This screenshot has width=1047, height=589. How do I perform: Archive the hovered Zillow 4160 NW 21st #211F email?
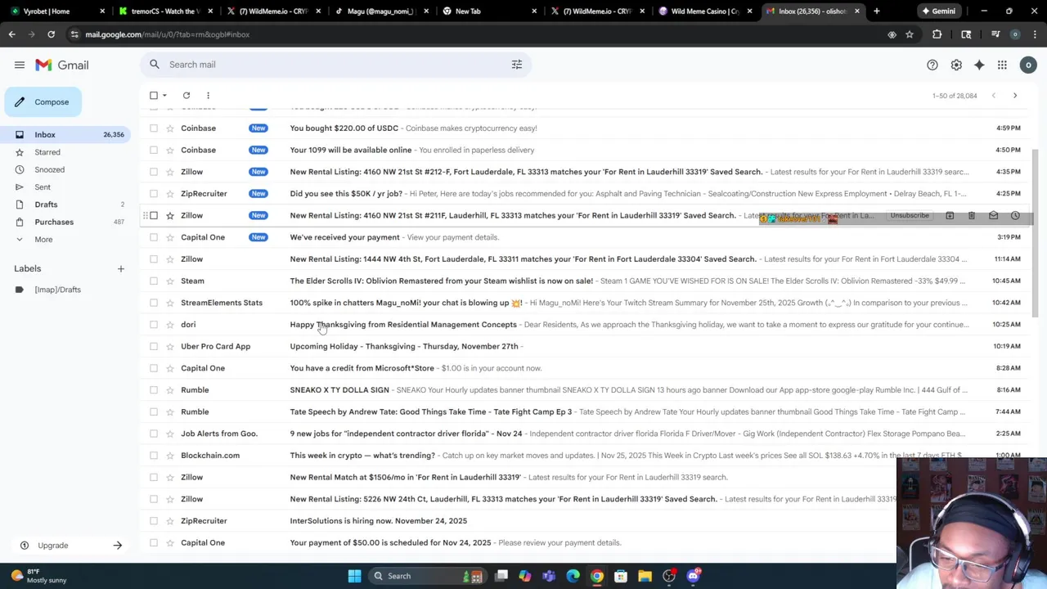click(950, 216)
